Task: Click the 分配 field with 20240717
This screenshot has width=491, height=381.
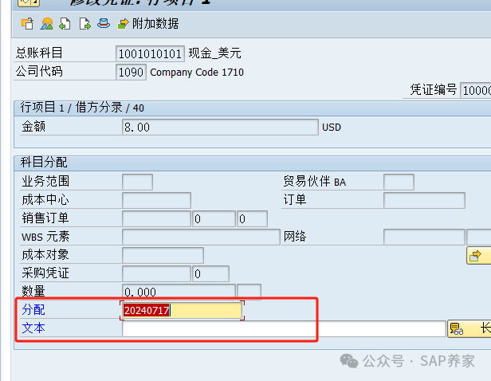Action: [182, 310]
